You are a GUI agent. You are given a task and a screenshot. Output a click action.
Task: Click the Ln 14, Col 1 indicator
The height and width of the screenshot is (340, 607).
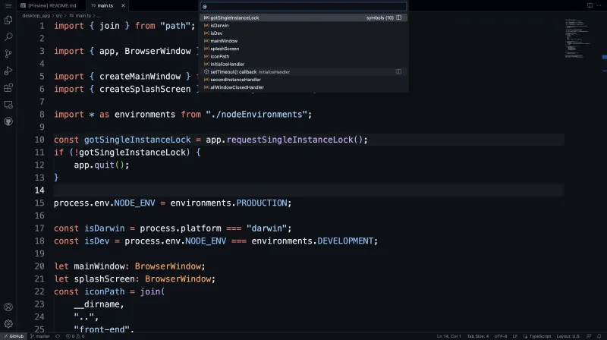(448, 336)
